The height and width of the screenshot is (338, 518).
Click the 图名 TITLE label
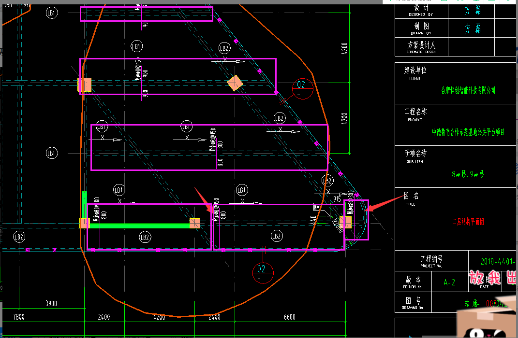click(x=411, y=199)
